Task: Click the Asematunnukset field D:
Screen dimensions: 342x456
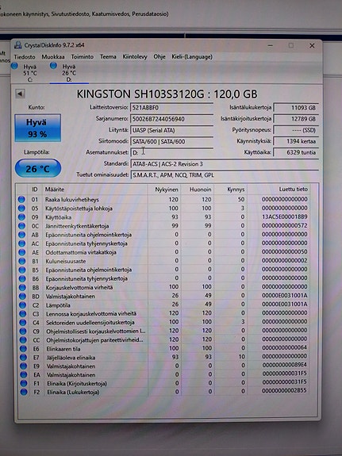Action: point(171,152)
